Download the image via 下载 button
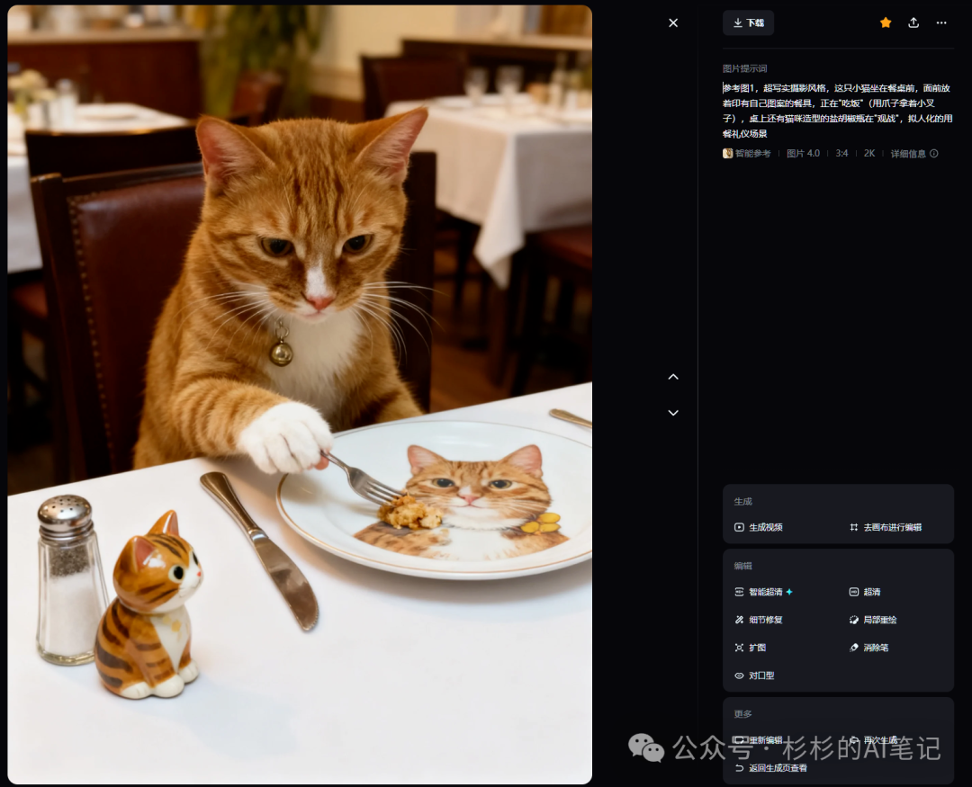This screenshot has width=972, height=787. [748, 22]
